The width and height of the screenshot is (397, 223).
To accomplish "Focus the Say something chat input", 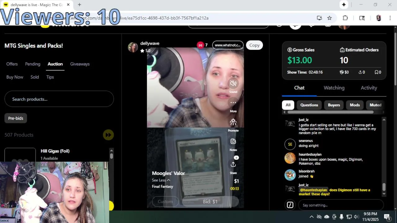I will click(x=341, y=205).
